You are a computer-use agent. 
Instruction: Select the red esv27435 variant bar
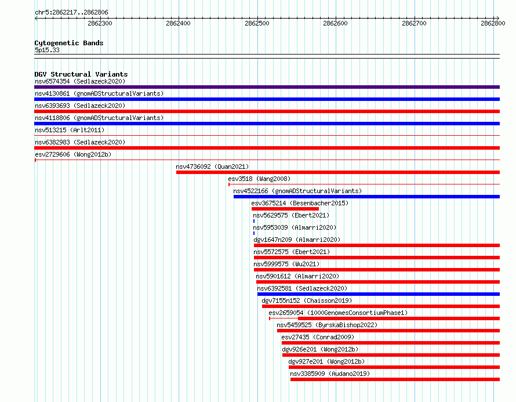pyautogui.click(x=391, y=343)
